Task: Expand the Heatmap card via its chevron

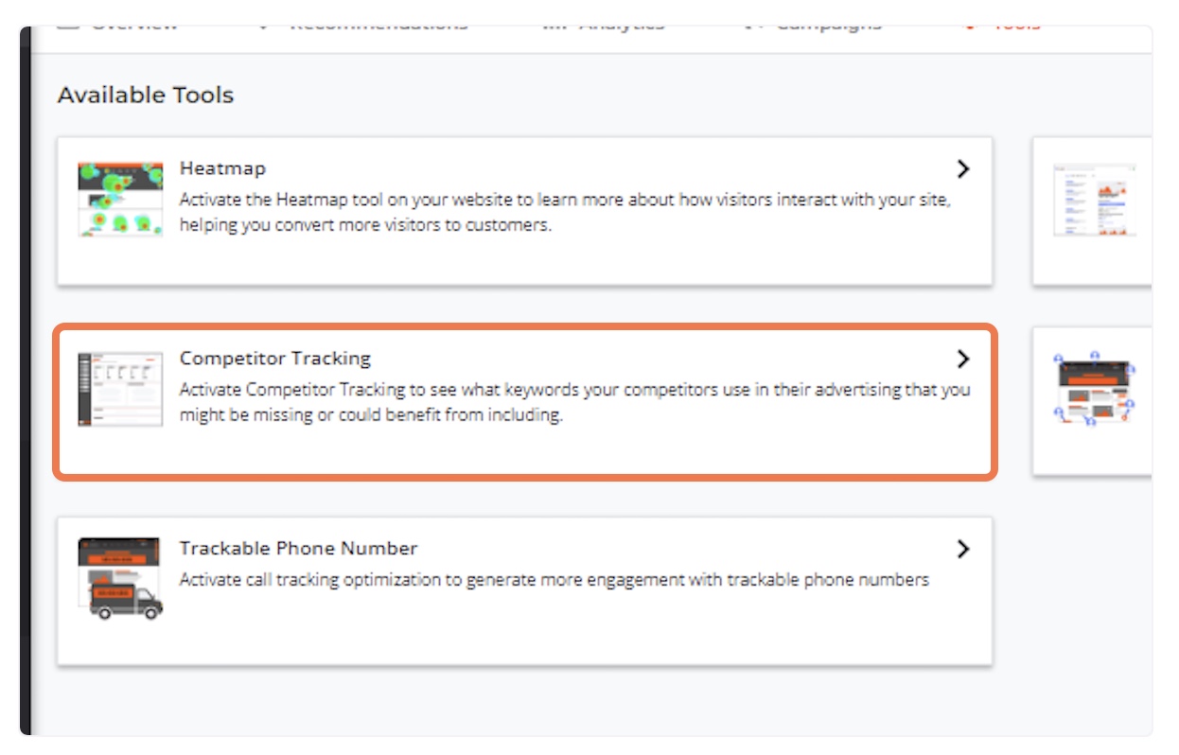Action: coord(962,167)
